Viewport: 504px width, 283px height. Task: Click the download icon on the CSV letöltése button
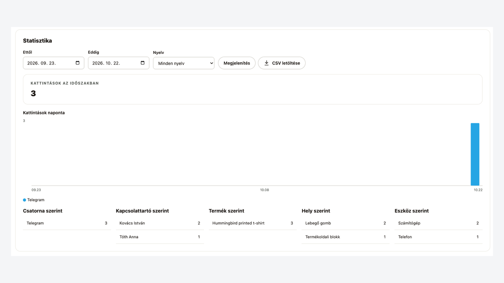click(x=267, y=63)
